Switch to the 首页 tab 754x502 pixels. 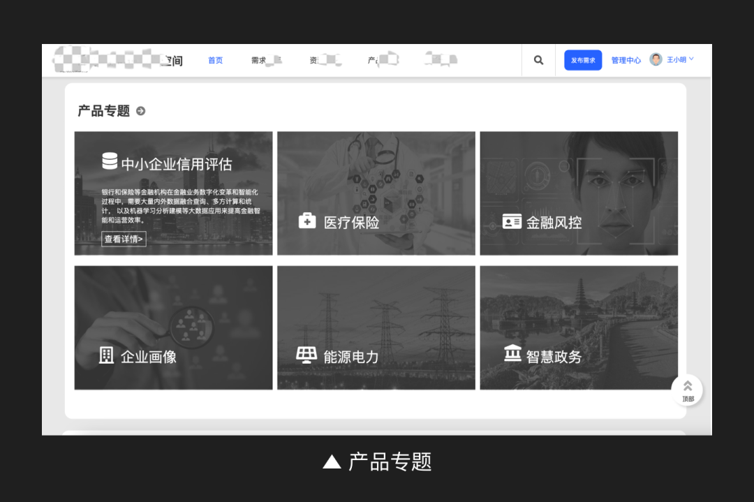click(x=215, y=61)
